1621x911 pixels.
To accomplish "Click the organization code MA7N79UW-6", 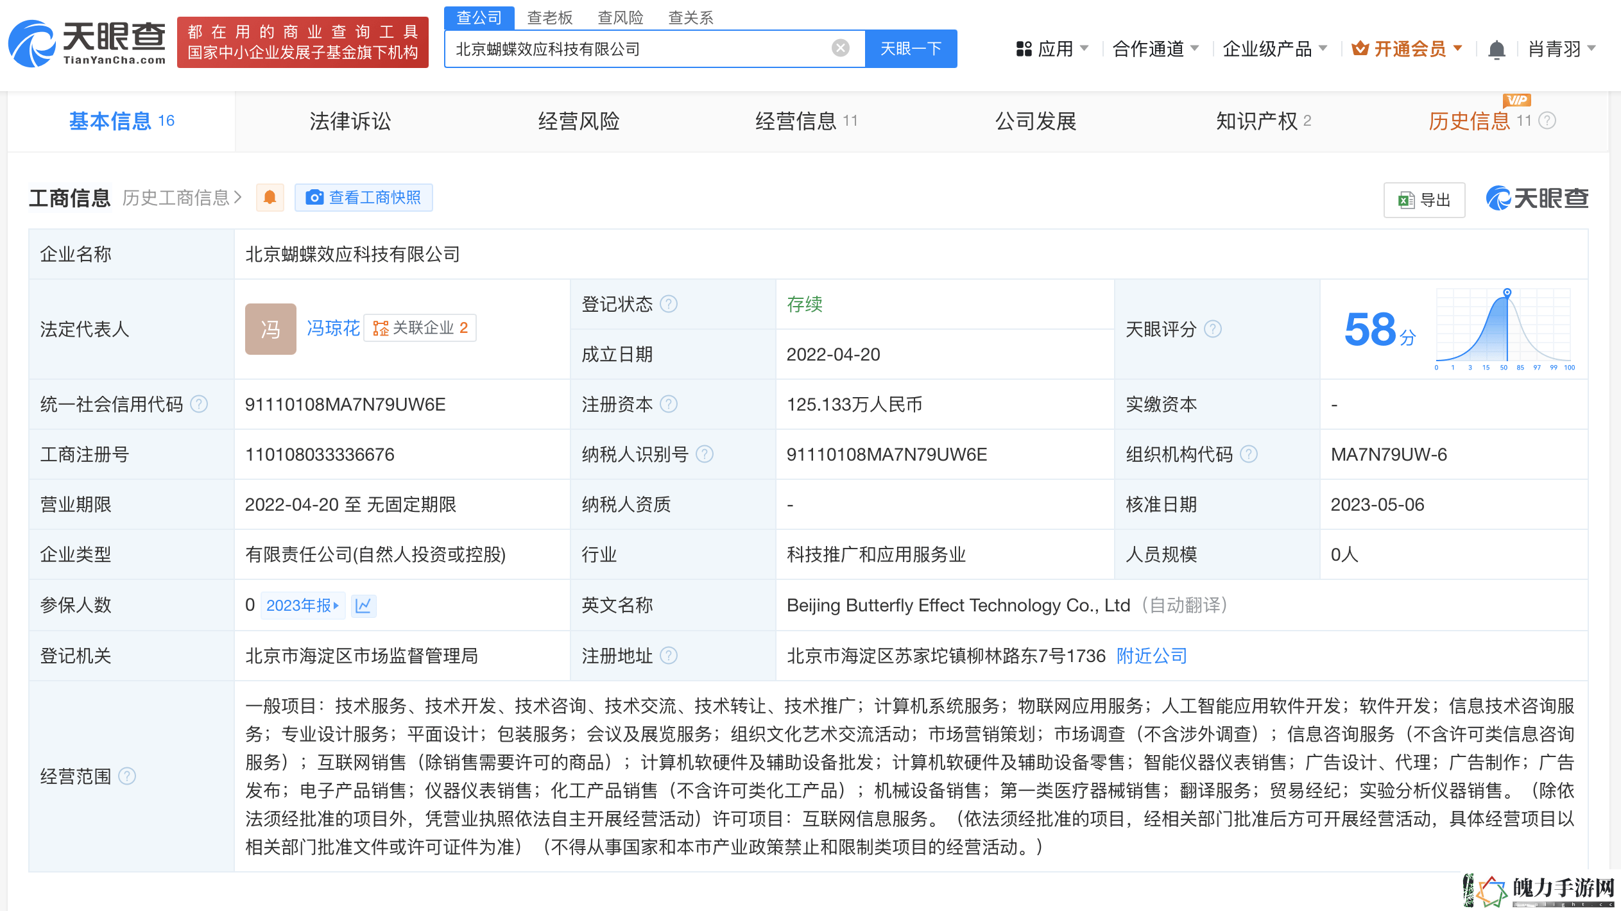I will pyautogui.click(x=1389, y=454).
